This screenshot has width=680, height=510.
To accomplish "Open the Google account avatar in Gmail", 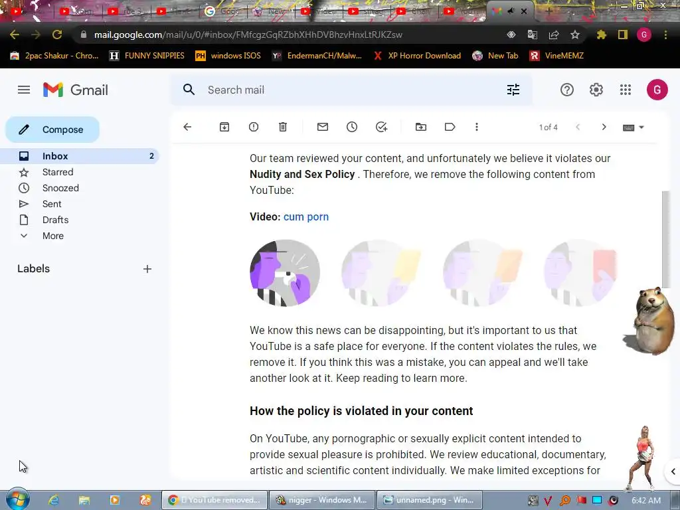I will tap(657, 90).
